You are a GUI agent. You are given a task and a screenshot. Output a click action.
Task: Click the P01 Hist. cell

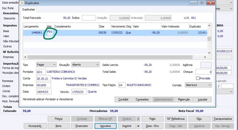tap(50, 32)
